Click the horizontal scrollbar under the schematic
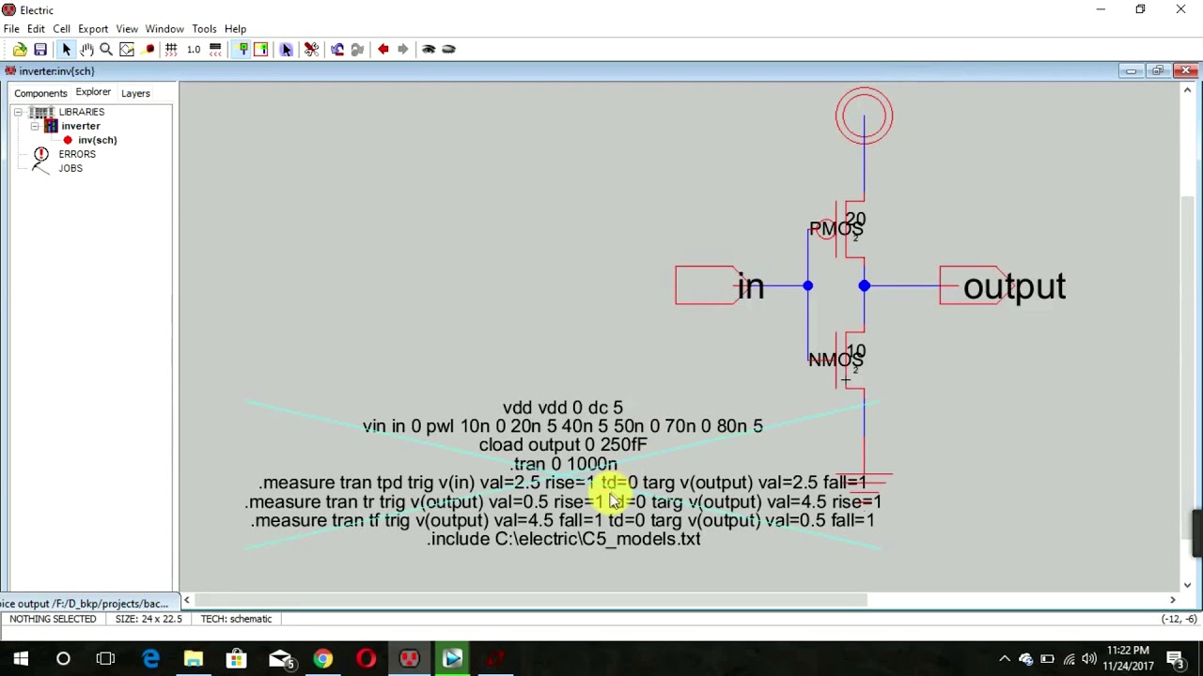This screenshot has height=676, width=1203. coord(530,600)
